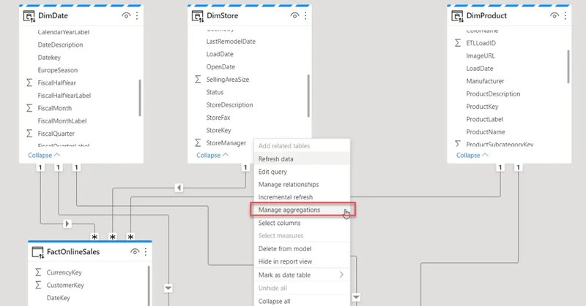The width and height of the screenshot is (586, 306).
Task: Click down arrow on relationship right of context menu
Action: pyautogui.click(x=356, y=297)
